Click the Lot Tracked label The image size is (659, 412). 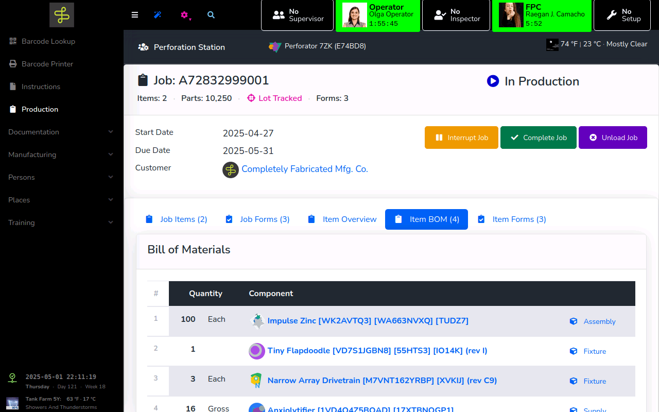pyautogui.click(x=280, y=98)
